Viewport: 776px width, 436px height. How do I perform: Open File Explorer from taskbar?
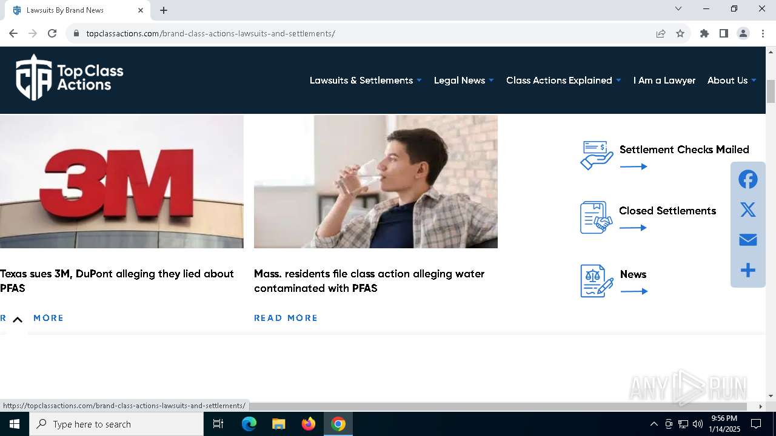pyautogui.click(x=279, y=424)
